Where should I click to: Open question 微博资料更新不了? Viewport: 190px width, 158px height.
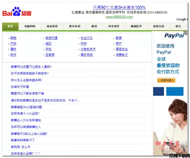23,140
